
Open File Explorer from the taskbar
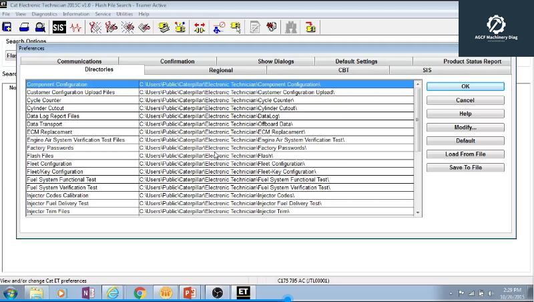[36, 293]
